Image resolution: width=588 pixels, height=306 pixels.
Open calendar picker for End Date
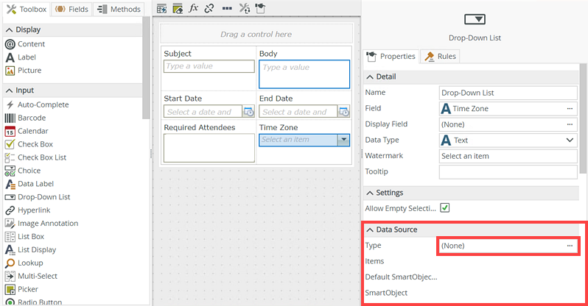pos(343,112)
